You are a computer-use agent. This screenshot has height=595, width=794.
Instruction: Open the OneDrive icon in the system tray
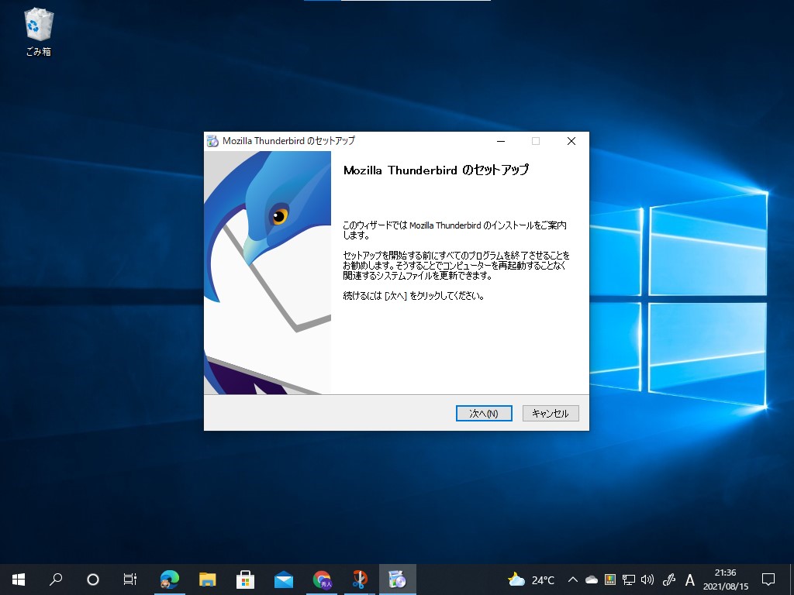(591, 579)
